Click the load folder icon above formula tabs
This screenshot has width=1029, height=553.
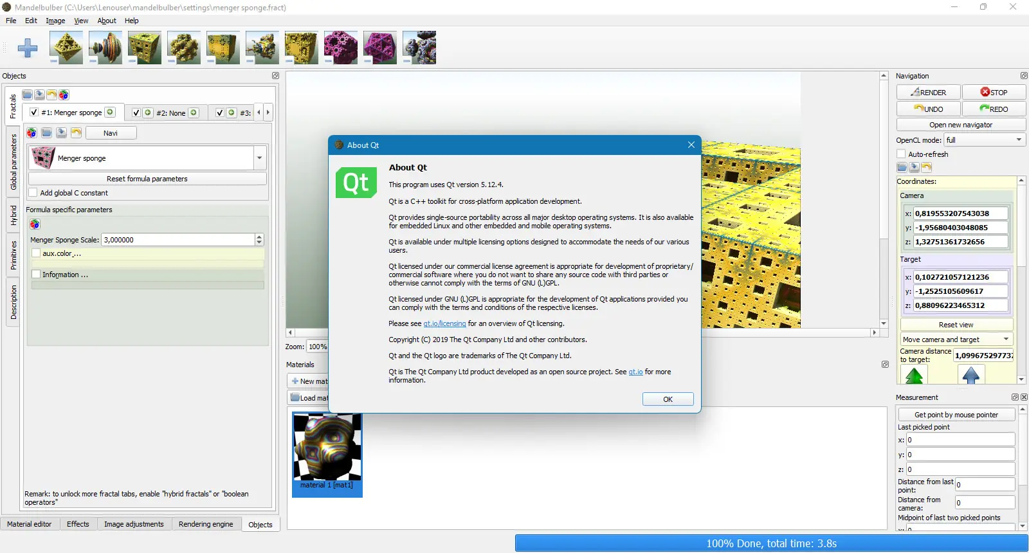click(28, 95)
